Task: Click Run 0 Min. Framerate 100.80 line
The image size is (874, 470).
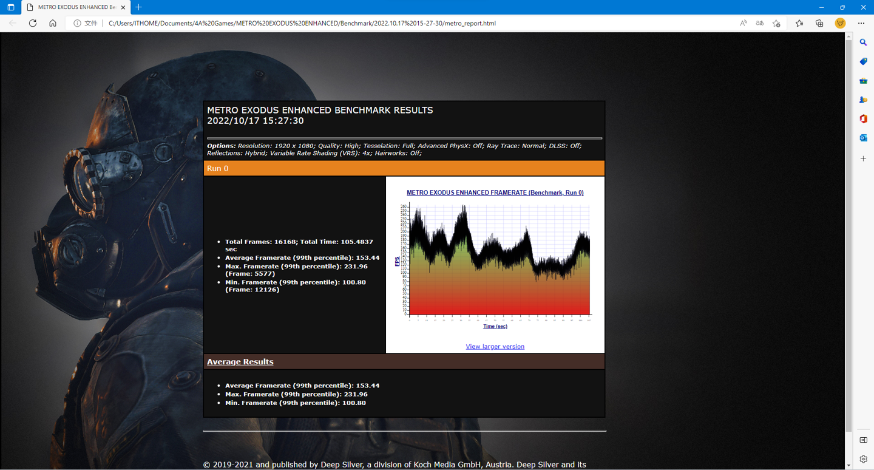Action: pyautogui.click(x=296, y=286)
